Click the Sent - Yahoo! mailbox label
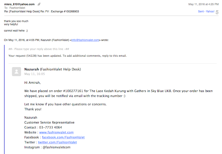 (x=206, y=11)
